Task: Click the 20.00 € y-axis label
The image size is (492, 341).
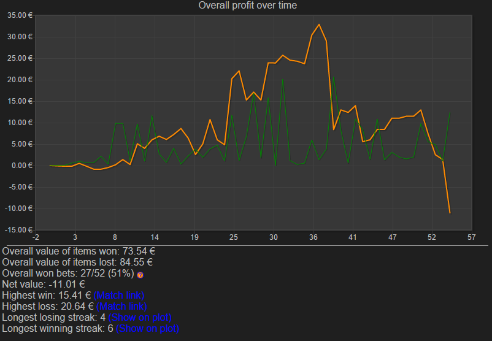Action: click(20, 80)
